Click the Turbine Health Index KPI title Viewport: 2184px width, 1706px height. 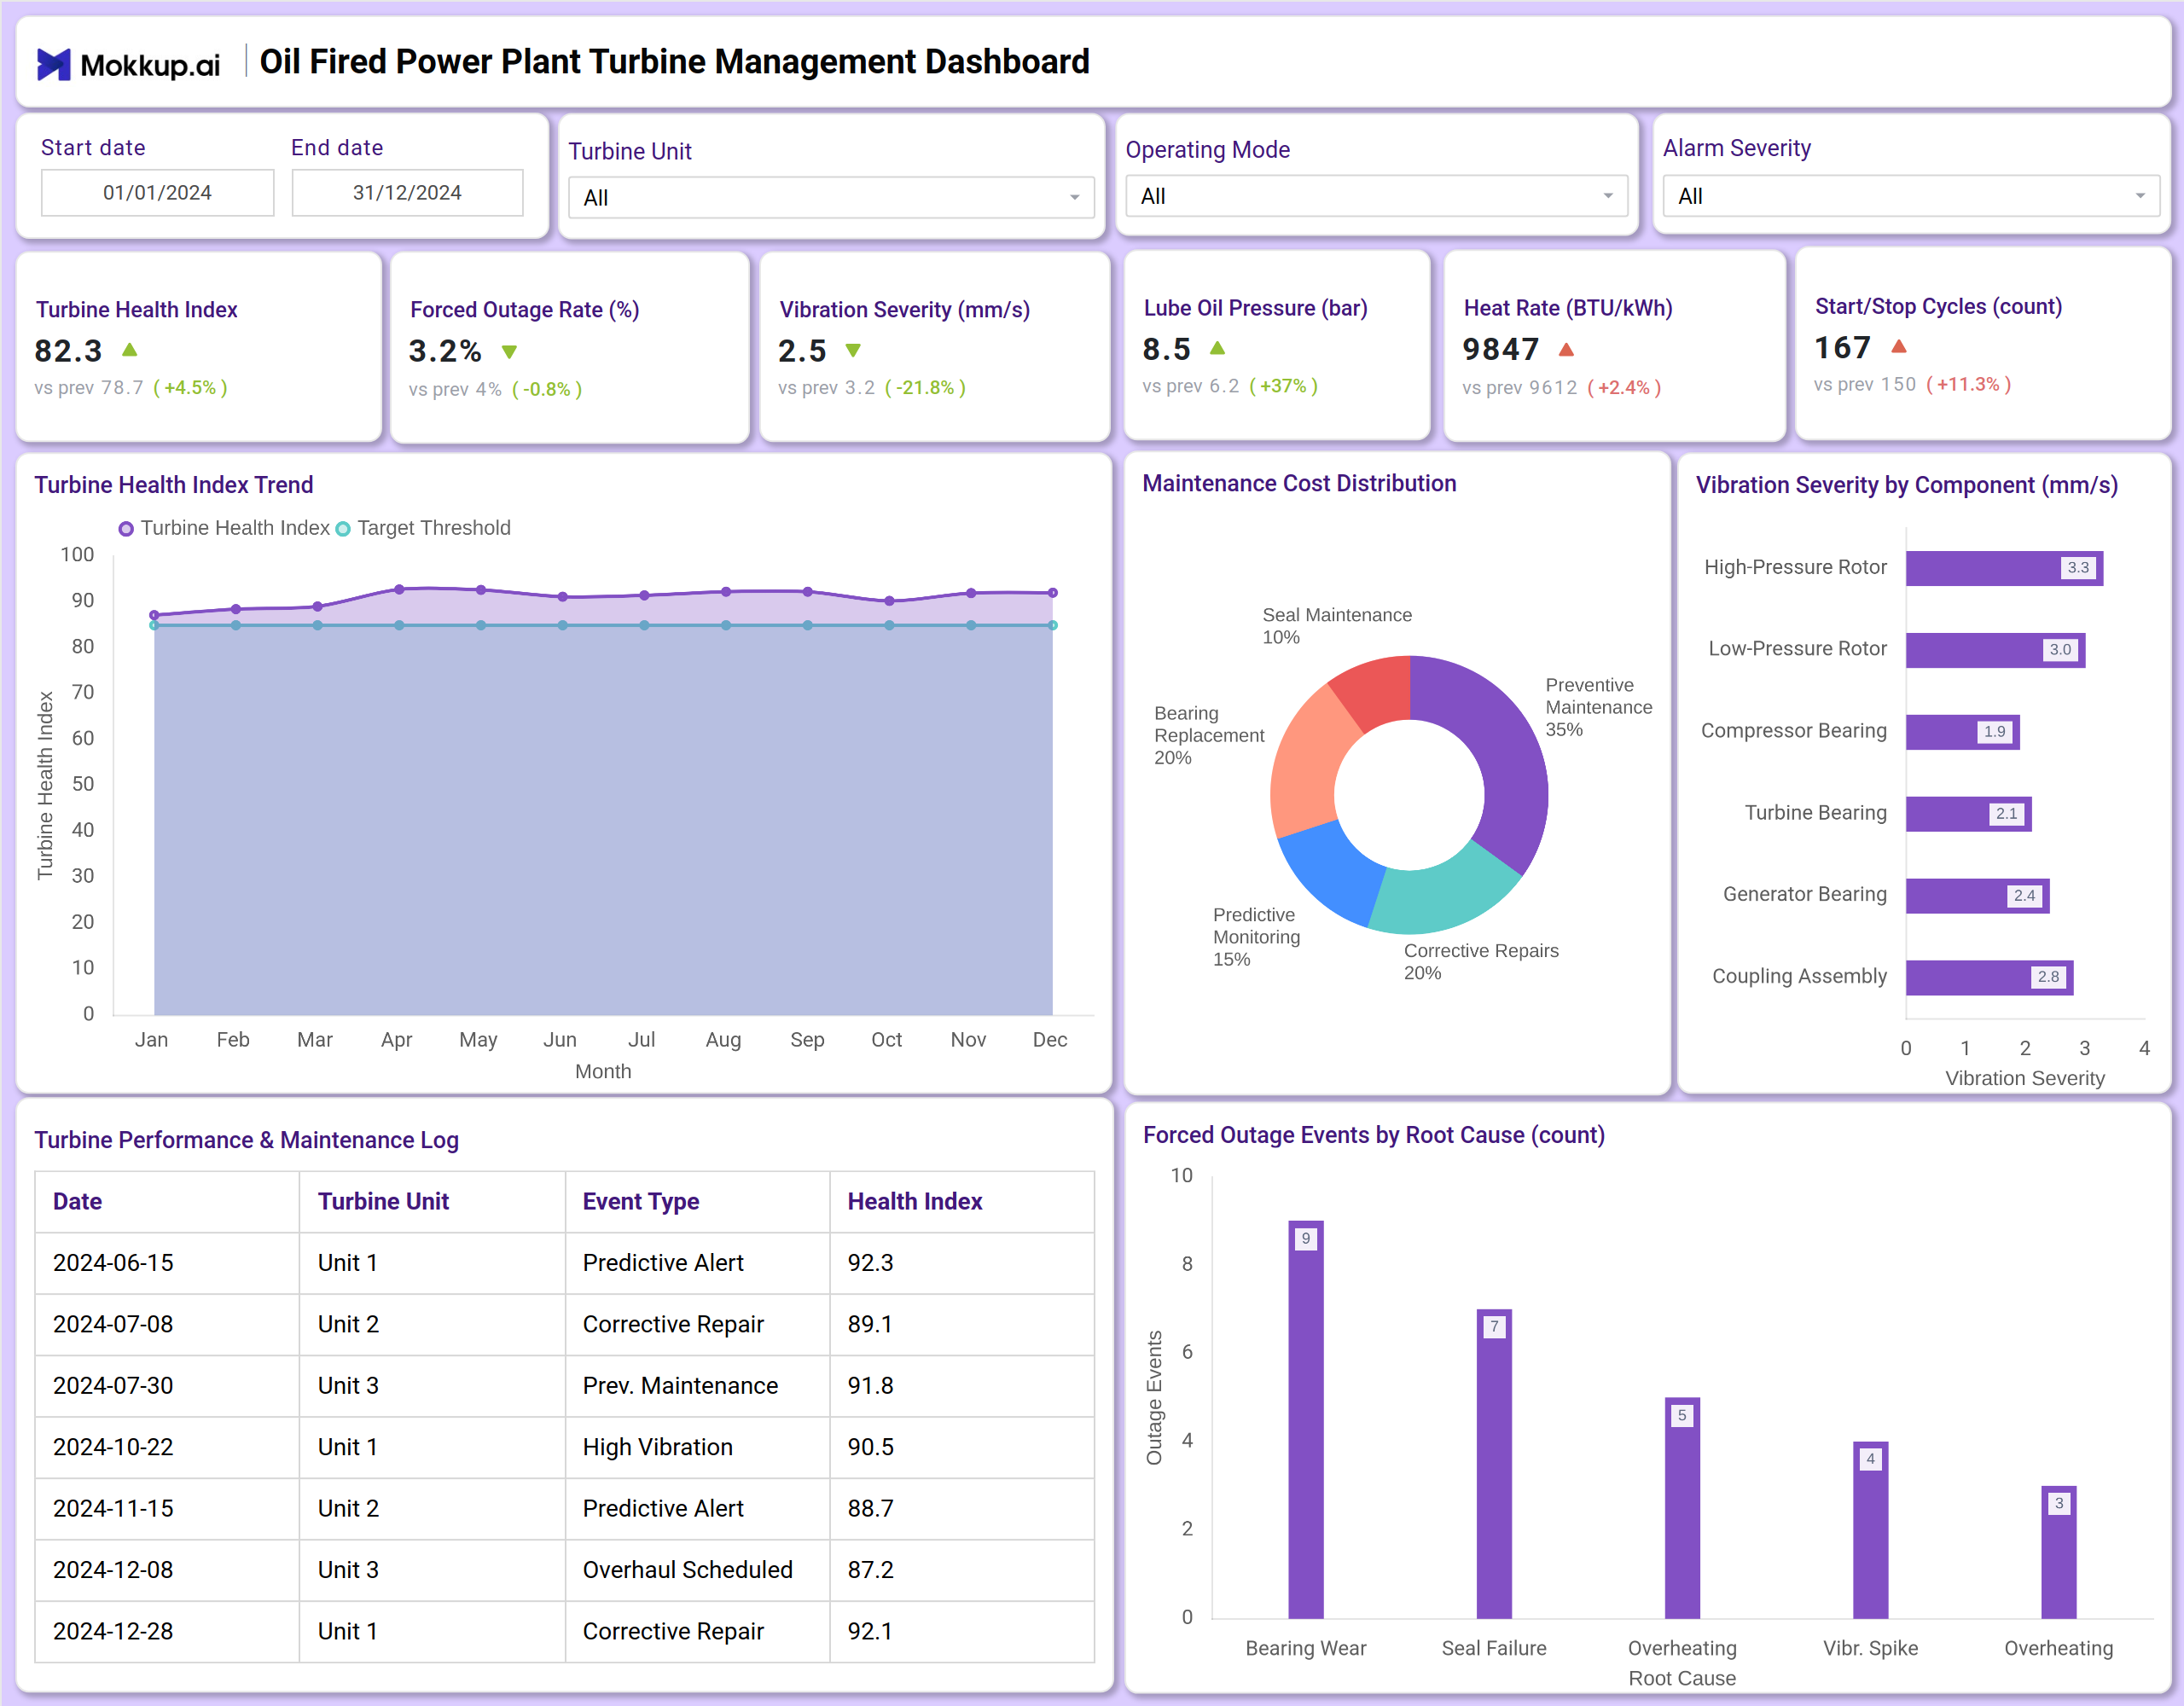(x=136, y=310)
